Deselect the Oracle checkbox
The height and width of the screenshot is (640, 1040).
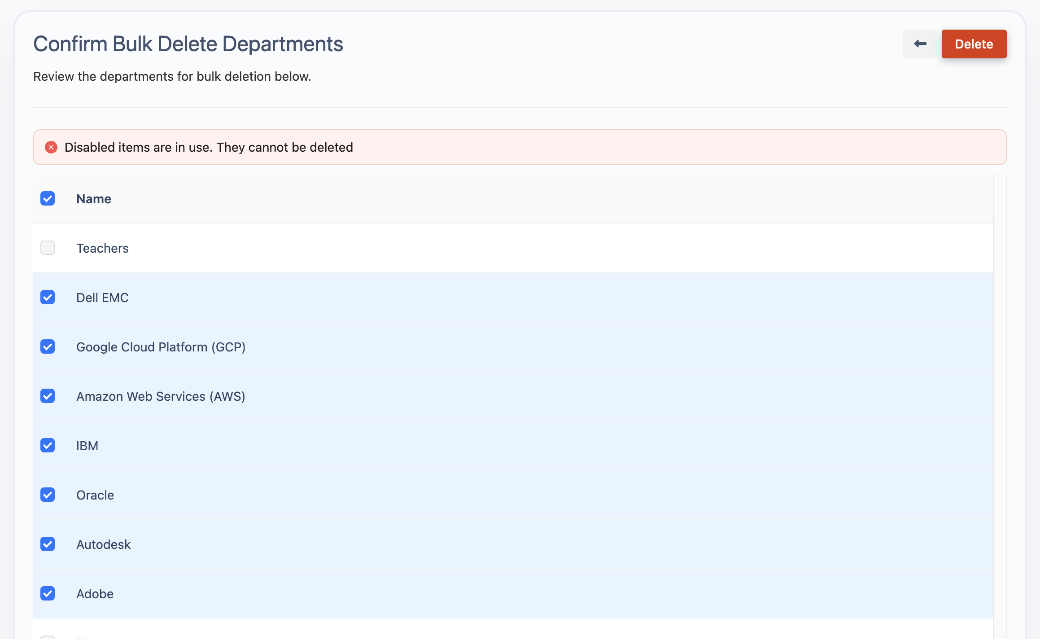click(48, 495)
